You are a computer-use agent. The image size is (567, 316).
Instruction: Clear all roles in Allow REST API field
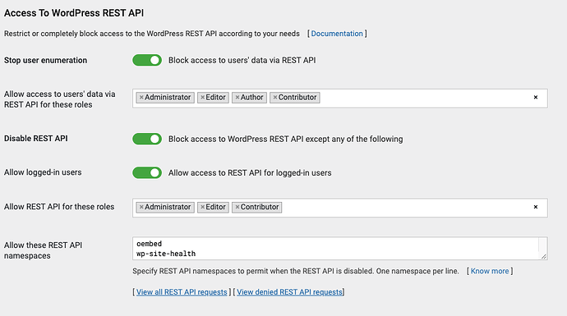536,207
